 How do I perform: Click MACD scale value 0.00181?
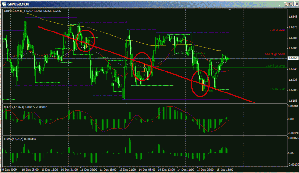(293, 106)
